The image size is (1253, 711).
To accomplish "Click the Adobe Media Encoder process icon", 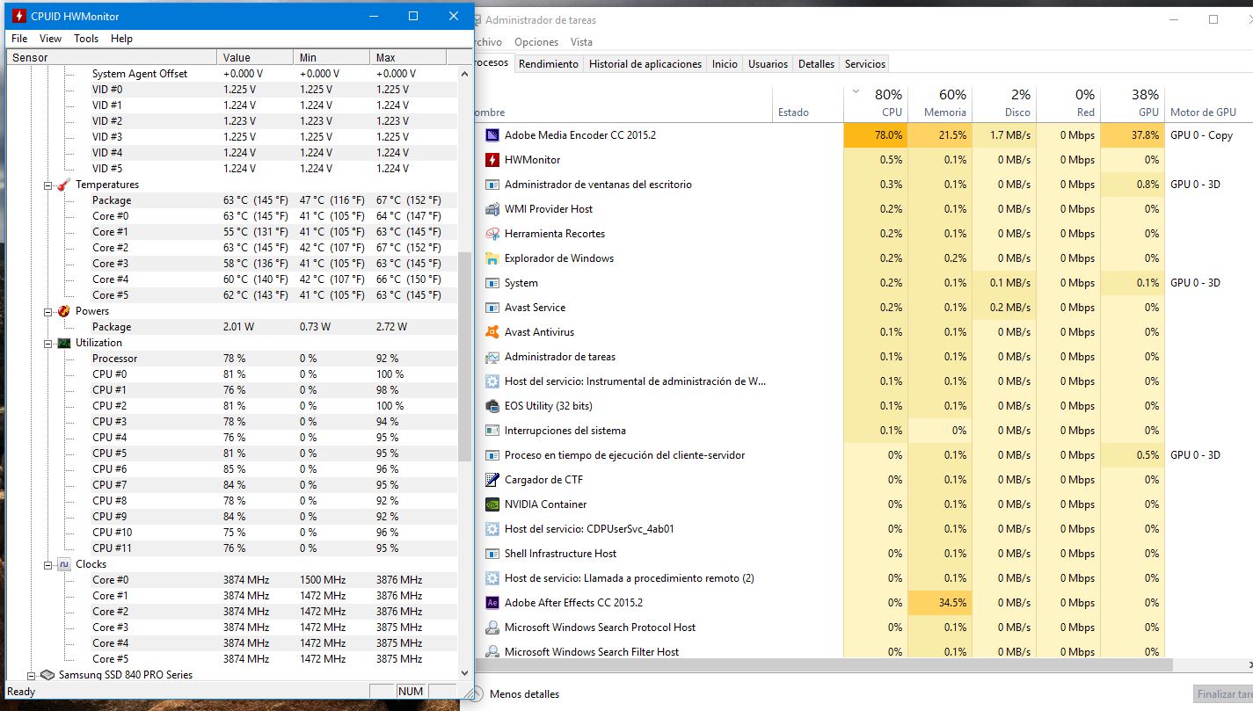I will coord(492,135).
